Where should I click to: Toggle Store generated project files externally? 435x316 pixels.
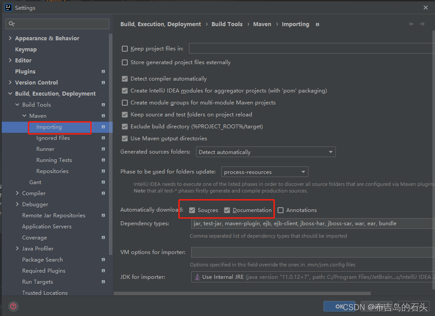coord(125,62)
